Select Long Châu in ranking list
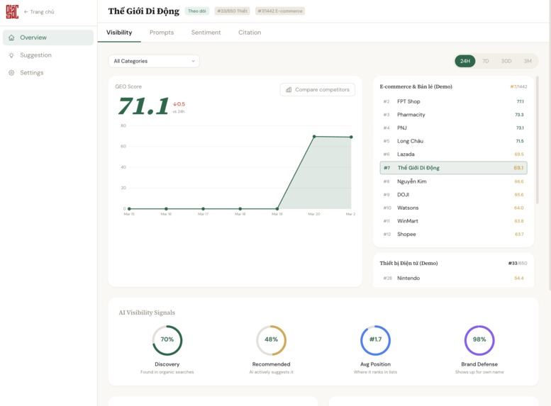 453,141
